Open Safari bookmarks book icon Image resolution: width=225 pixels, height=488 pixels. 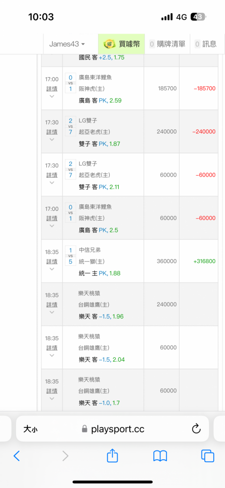160,456
